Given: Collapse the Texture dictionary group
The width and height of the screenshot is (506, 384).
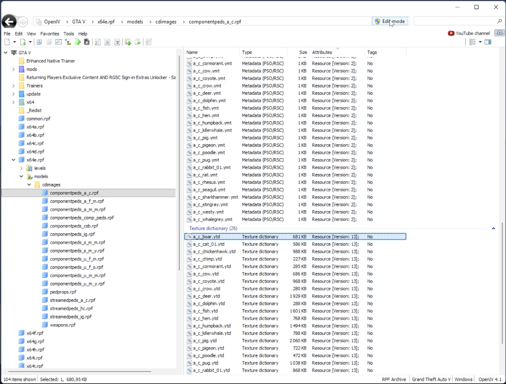Looking at the screenshot, I should pyautogui.click(x=493, y=228).
